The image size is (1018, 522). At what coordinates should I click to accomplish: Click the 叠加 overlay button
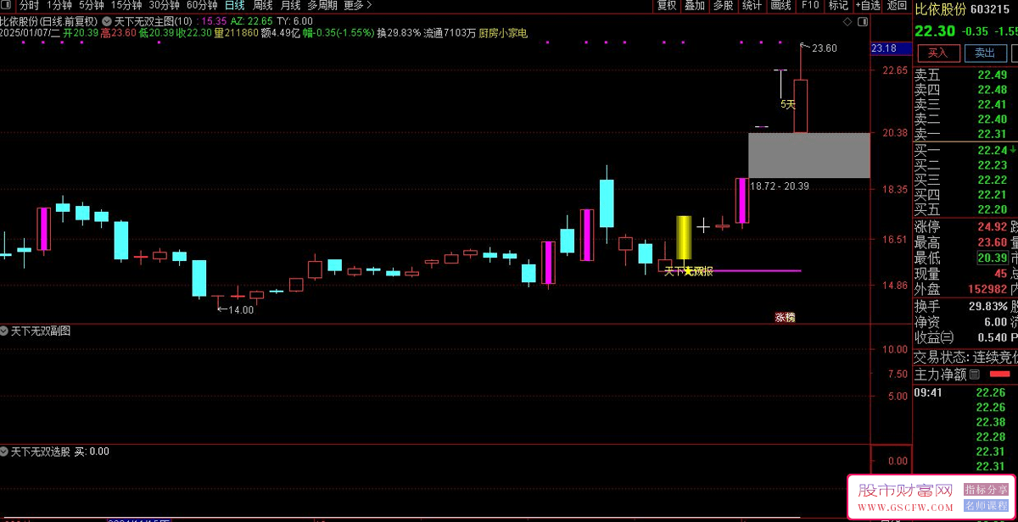[695, 5]
